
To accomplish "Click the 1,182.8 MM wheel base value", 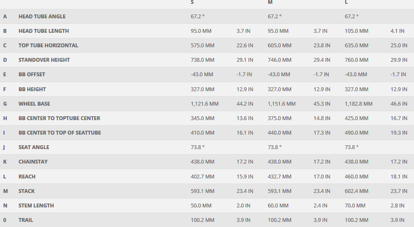I will coord(358,104).
